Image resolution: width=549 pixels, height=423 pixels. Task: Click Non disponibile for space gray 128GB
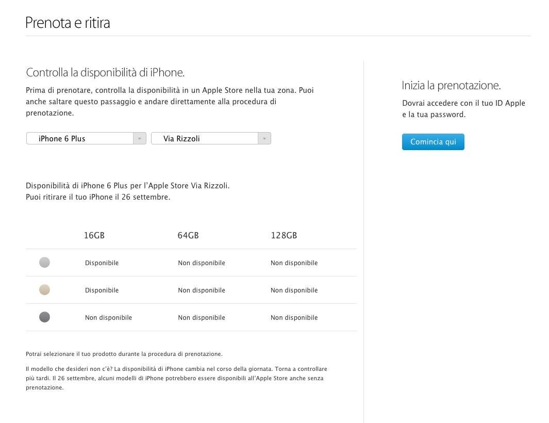(294, 318)
